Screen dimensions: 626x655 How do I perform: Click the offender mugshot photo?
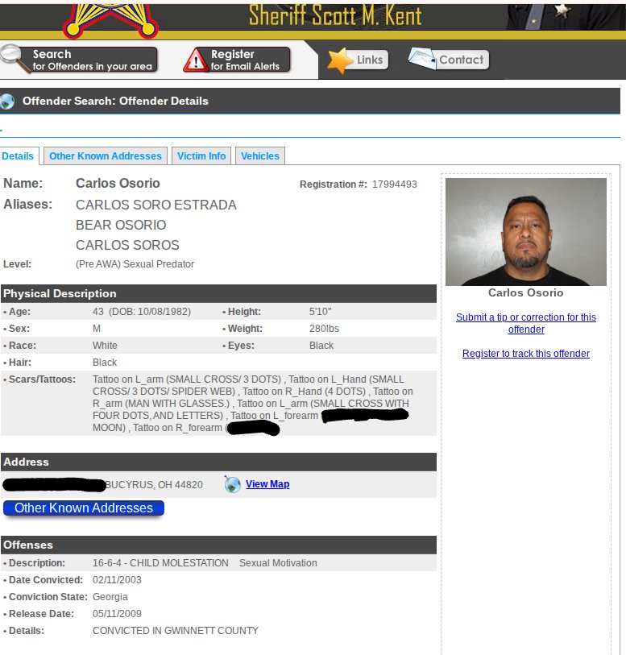point(526,232)
